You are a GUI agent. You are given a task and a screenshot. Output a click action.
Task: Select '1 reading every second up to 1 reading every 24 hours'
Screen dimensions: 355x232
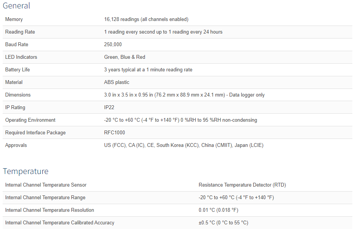click(x=163, y=32)
